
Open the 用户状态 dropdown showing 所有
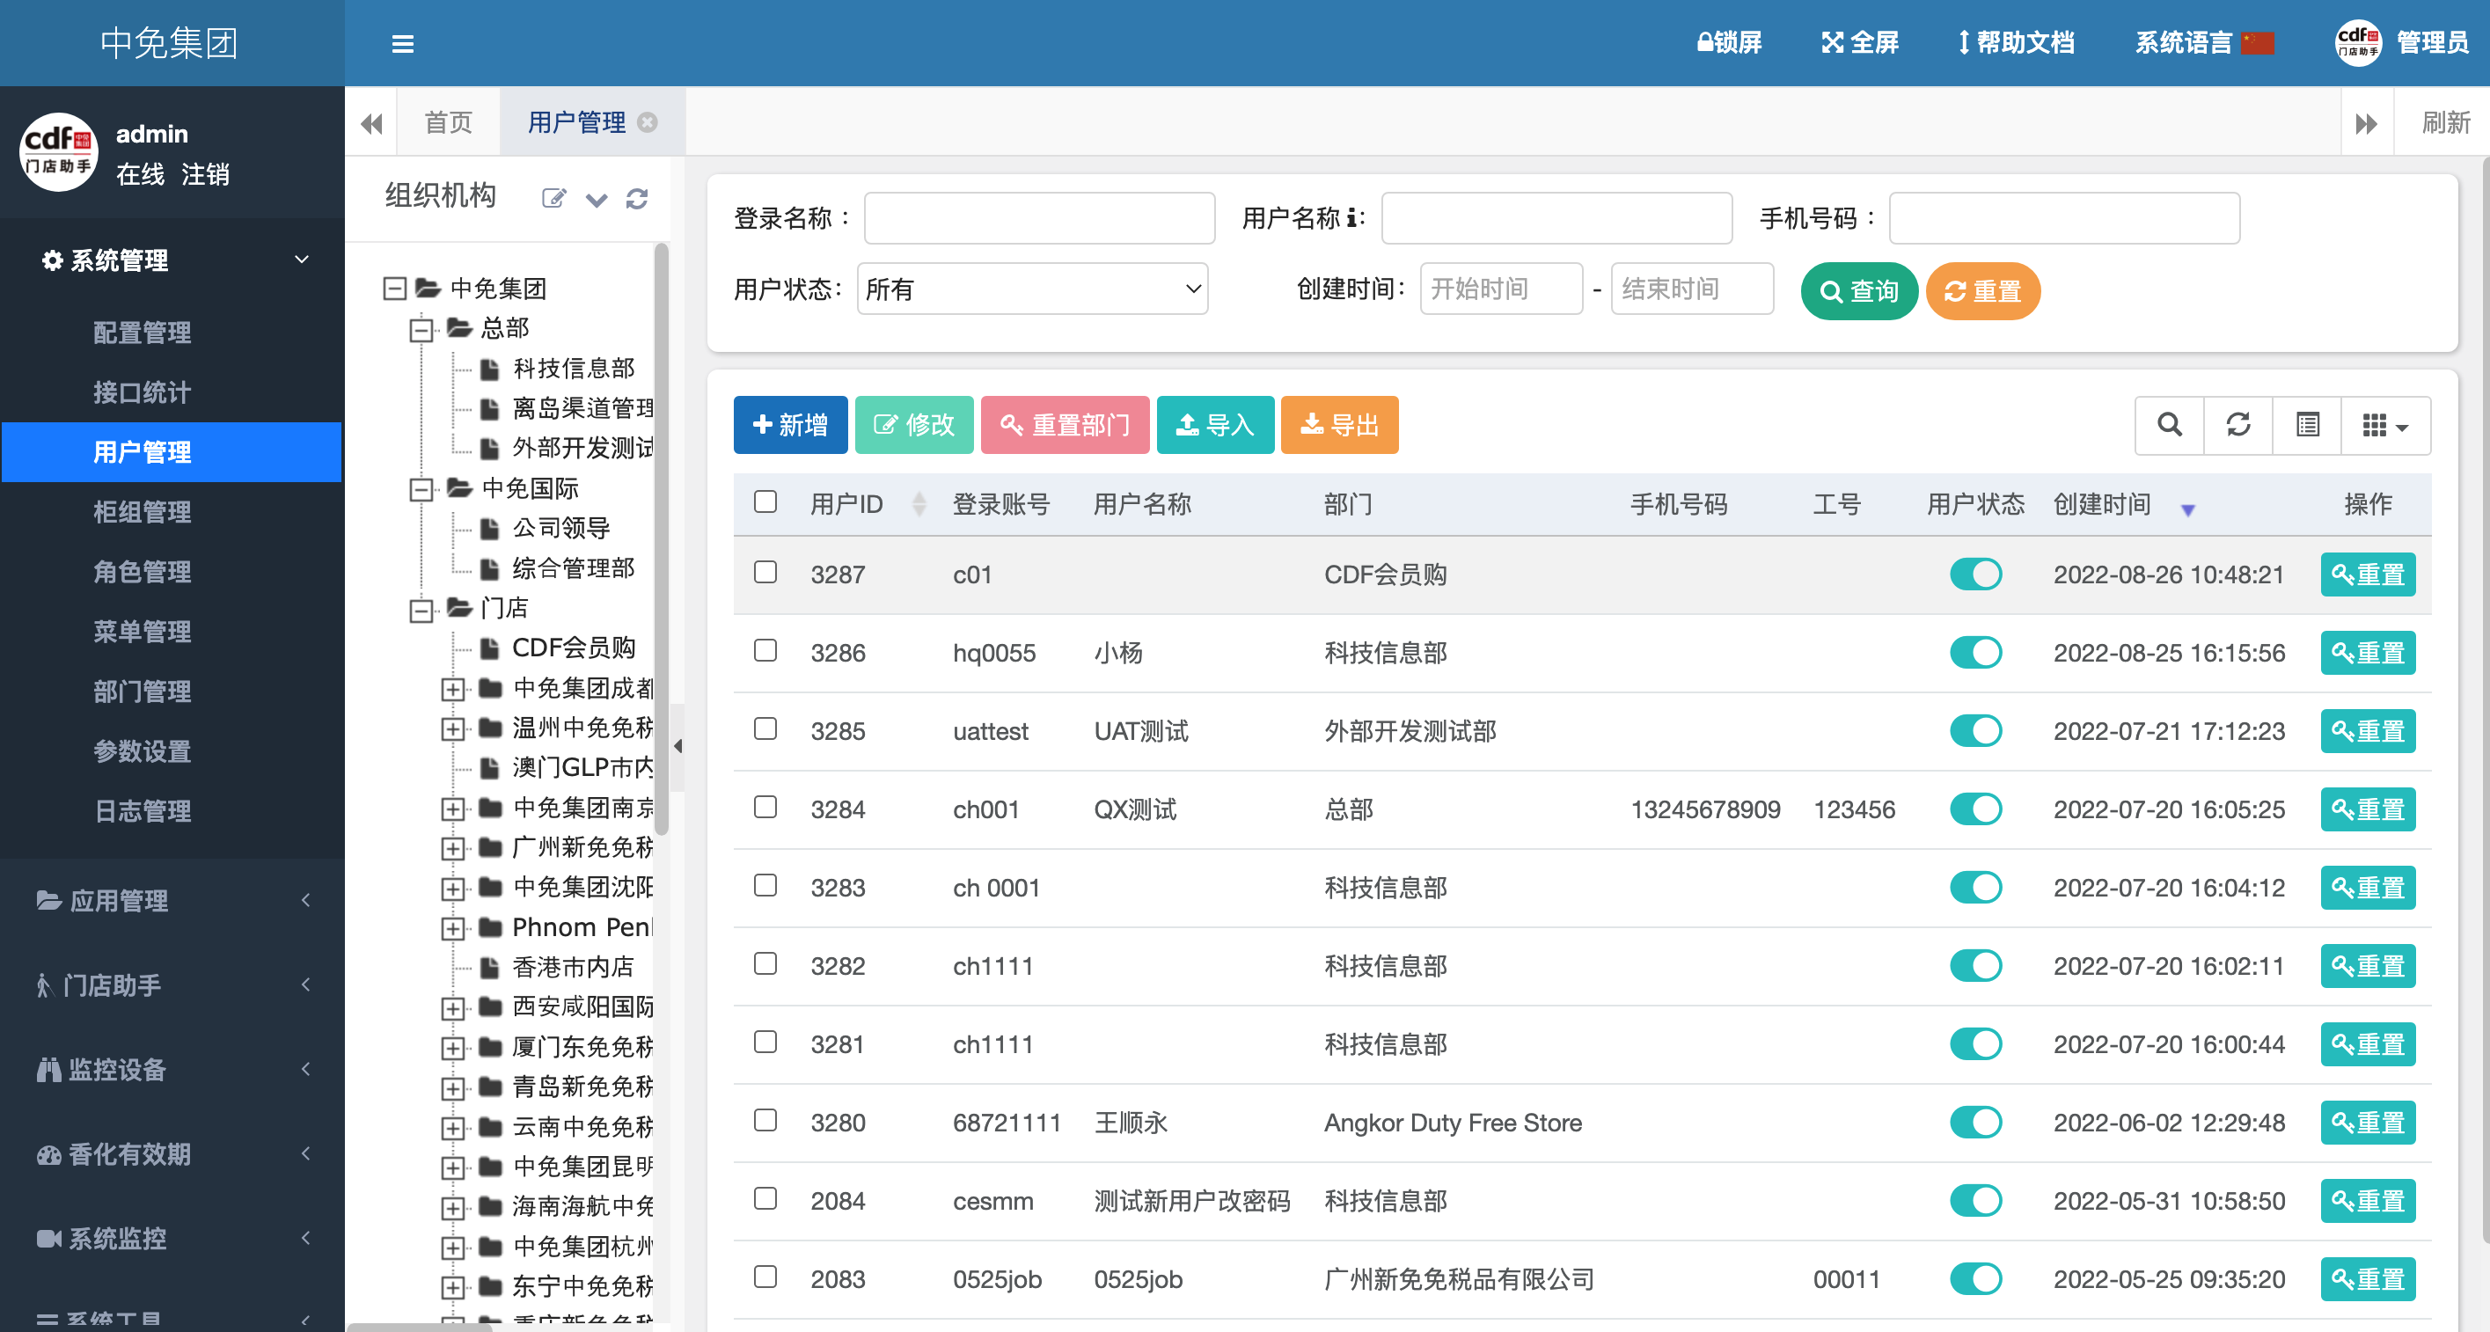click(x=1031, y=289)
